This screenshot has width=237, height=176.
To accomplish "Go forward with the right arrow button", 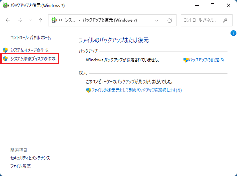I will [x=20, y=20].
